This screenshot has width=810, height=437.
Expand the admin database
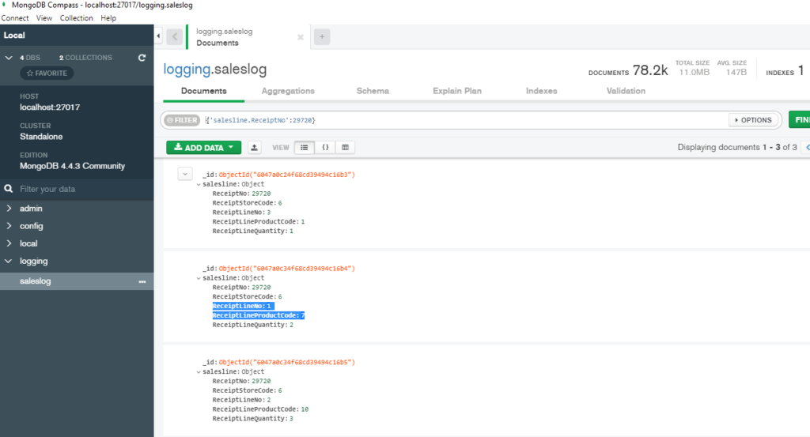pos(9,209)
